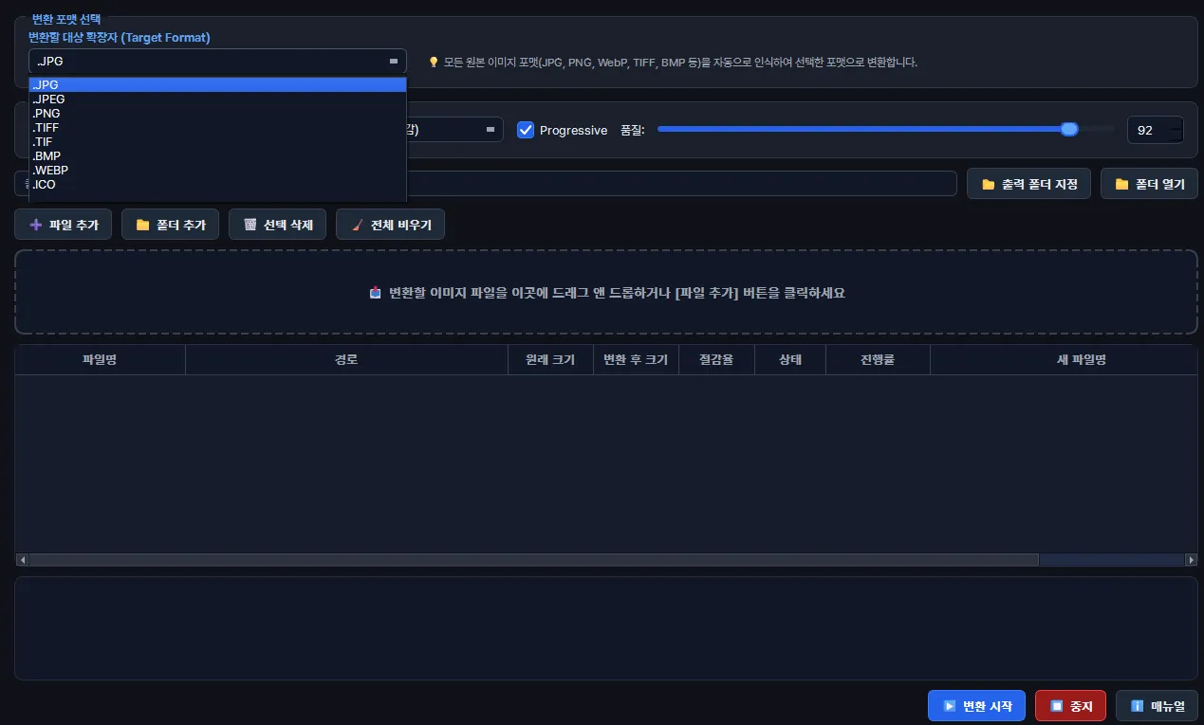Select the .TIFF format option
Screen dimensions: 1204x725
[218, 127]
